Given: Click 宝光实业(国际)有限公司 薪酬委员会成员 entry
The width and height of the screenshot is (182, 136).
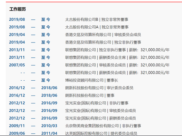Looking at the screenshot, I should [x=100, y=118].
